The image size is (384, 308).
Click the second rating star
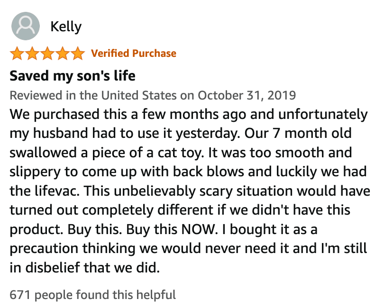click(32, 54)
